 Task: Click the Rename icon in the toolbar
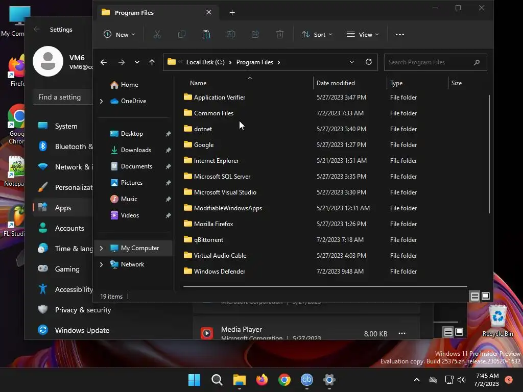click(231, 34)
